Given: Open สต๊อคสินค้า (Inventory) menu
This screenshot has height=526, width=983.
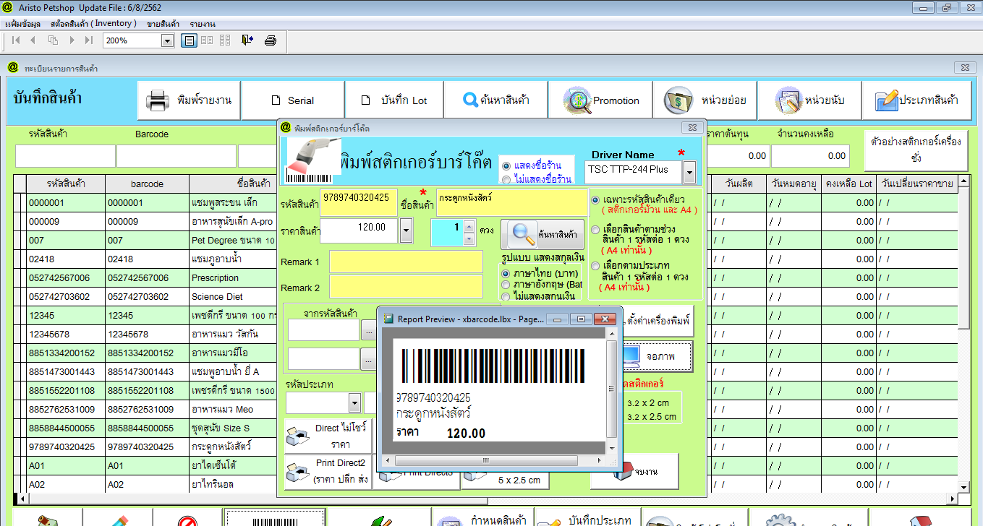Looking at the screenshot, I should (x=93, y=24).
